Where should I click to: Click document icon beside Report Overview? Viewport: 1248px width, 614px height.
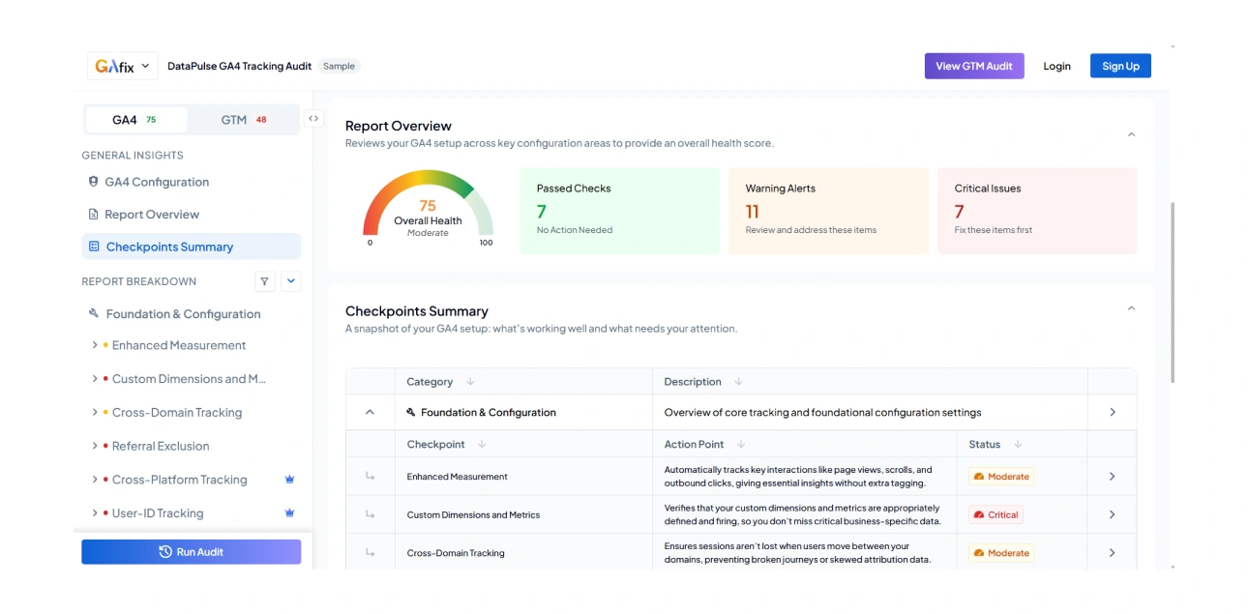point(94,215)
